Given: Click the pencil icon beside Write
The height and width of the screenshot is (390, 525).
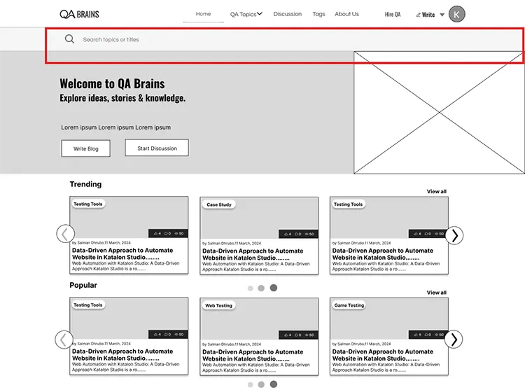Looking at the screenshot, I should 418,15.
